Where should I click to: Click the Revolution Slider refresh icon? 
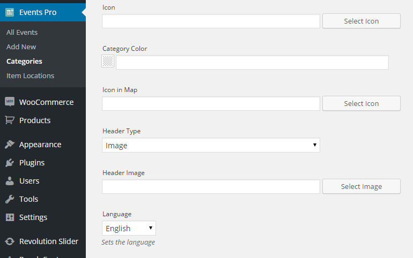(x=10, y=241)
